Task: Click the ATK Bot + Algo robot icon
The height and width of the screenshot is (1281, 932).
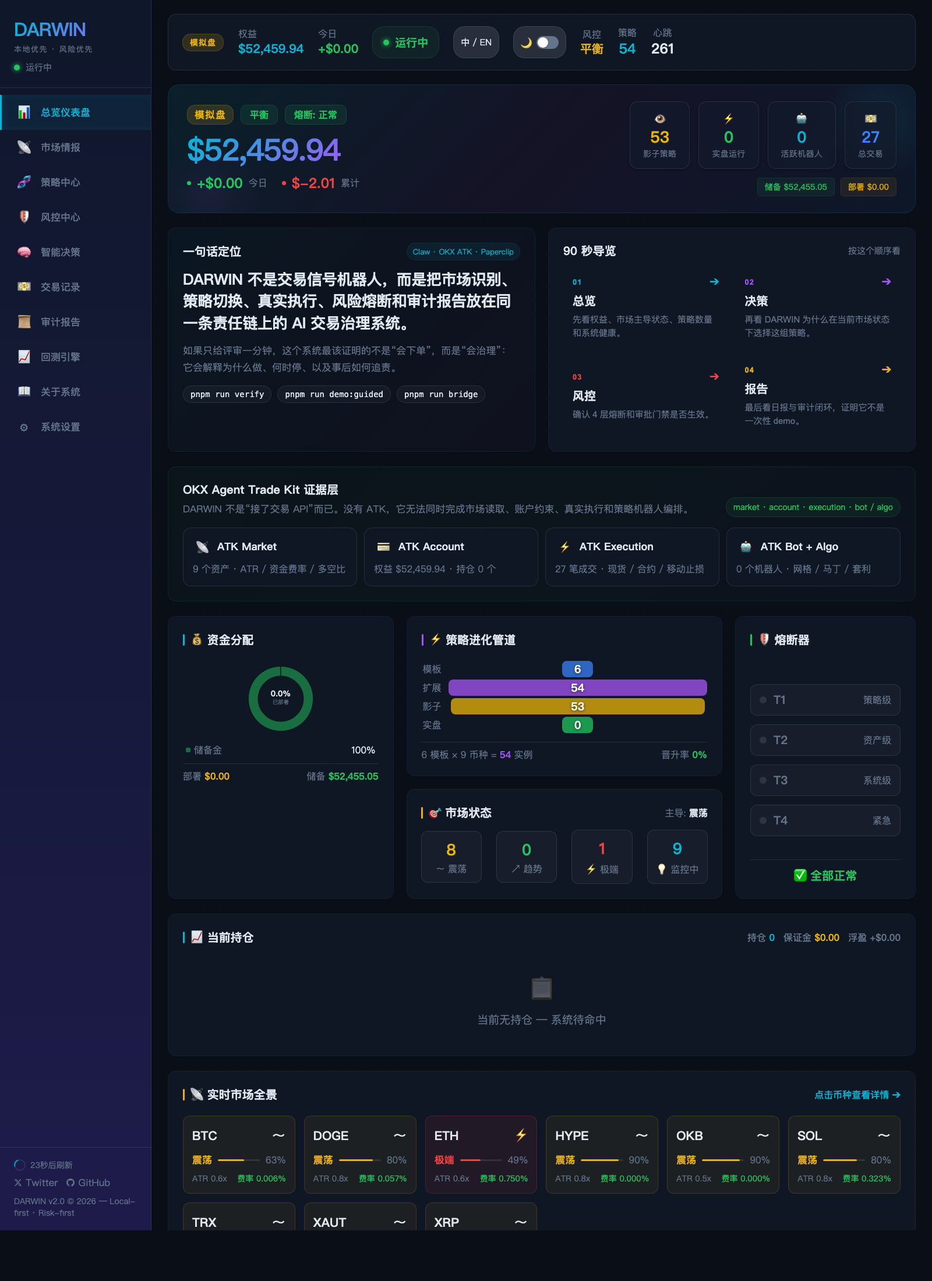Action: 746,546
